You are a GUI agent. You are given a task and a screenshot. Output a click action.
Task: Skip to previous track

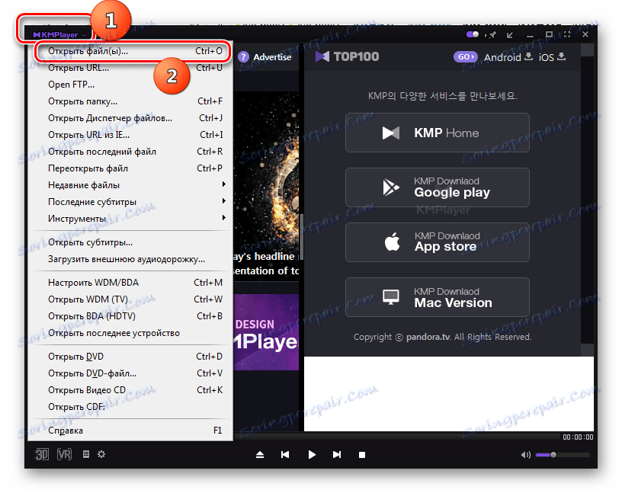pos(285,455)
